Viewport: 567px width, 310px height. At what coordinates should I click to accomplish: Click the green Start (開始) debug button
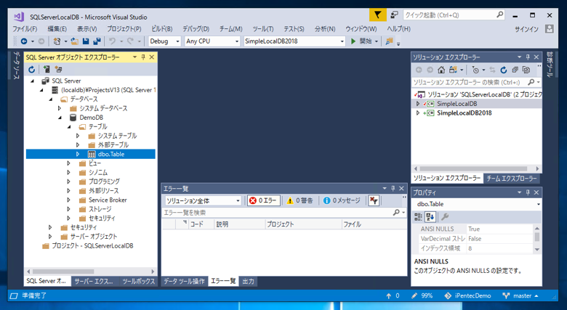[x=362, y=41]
